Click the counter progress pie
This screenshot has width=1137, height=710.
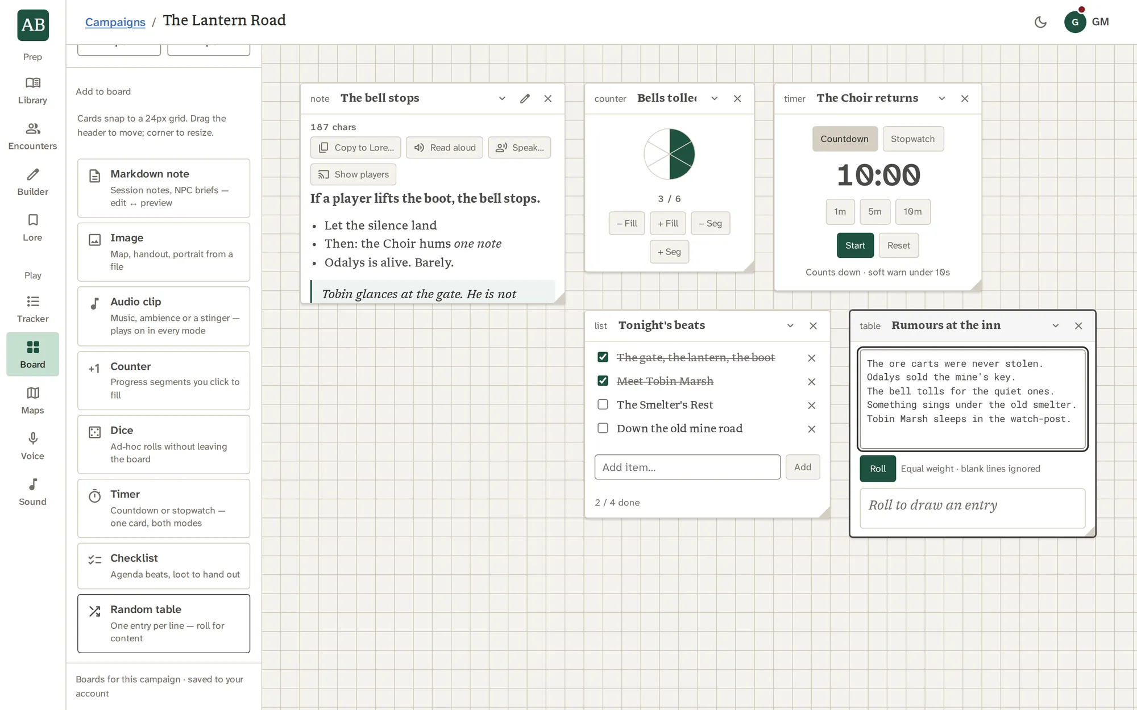click(669, 154)
